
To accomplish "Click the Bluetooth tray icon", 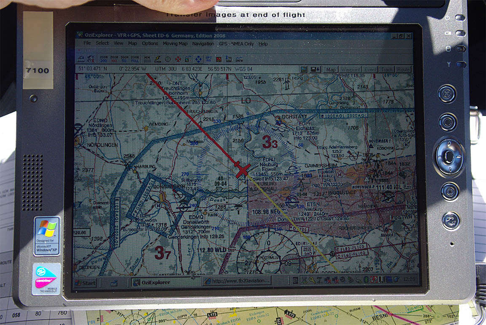I will [x=366, y=280].
